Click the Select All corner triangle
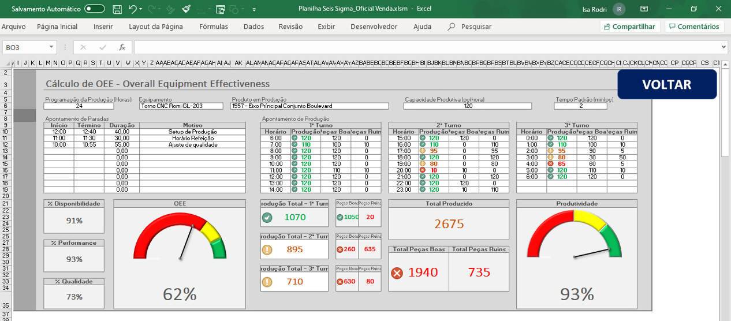Viewport: 731px width, 321px height. [x=6, y=63]
